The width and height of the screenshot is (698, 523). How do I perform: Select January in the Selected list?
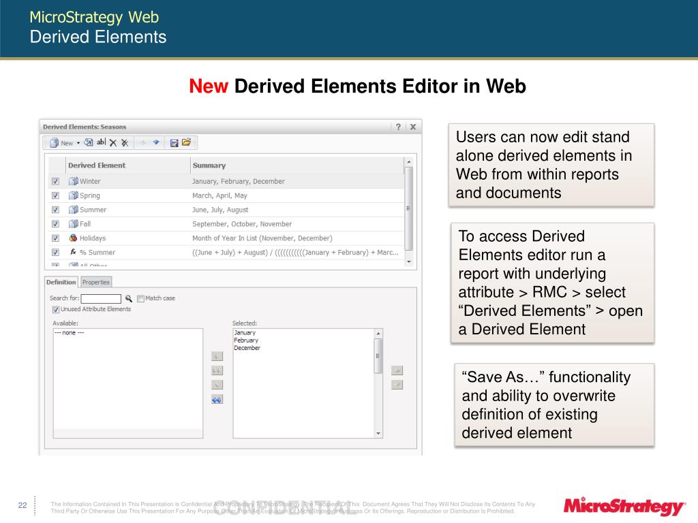point(245,332)
